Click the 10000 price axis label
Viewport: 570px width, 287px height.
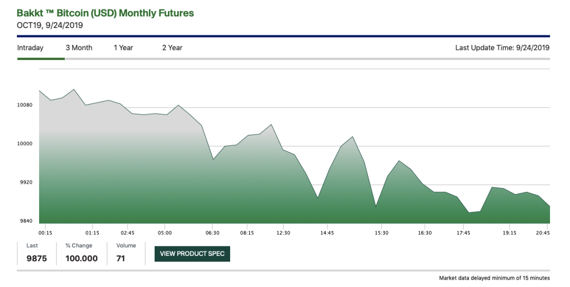[x=25, y=144]
